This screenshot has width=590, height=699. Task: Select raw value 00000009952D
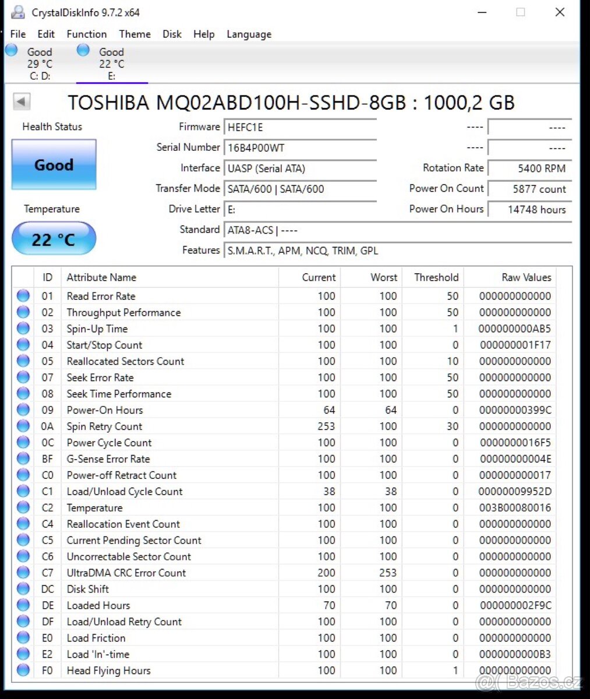click(x=515, y=492)
